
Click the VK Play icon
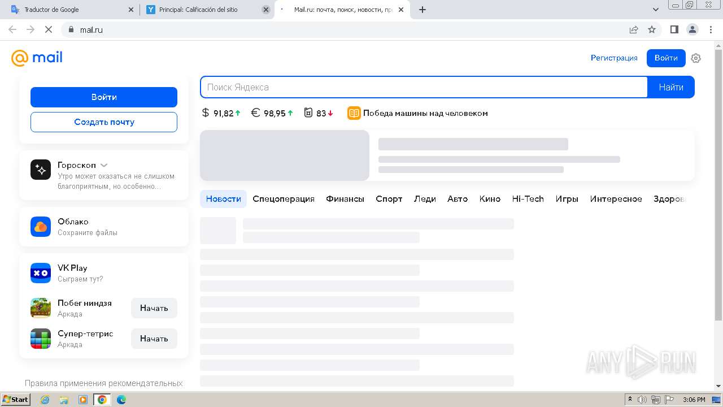click(41, 273)
